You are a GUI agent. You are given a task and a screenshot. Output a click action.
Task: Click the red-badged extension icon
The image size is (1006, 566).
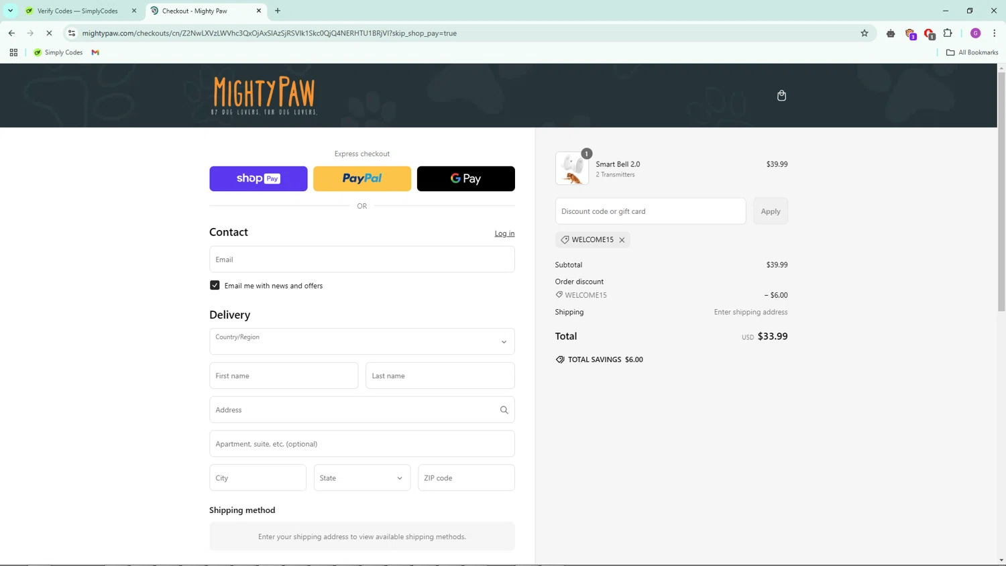[930, 34]
